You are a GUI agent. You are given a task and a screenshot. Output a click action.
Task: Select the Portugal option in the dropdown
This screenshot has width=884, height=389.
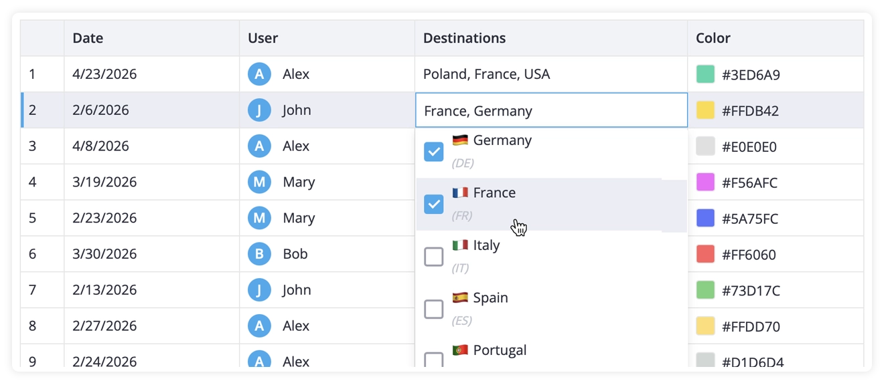pyautogui.click(x=499, y=349)
